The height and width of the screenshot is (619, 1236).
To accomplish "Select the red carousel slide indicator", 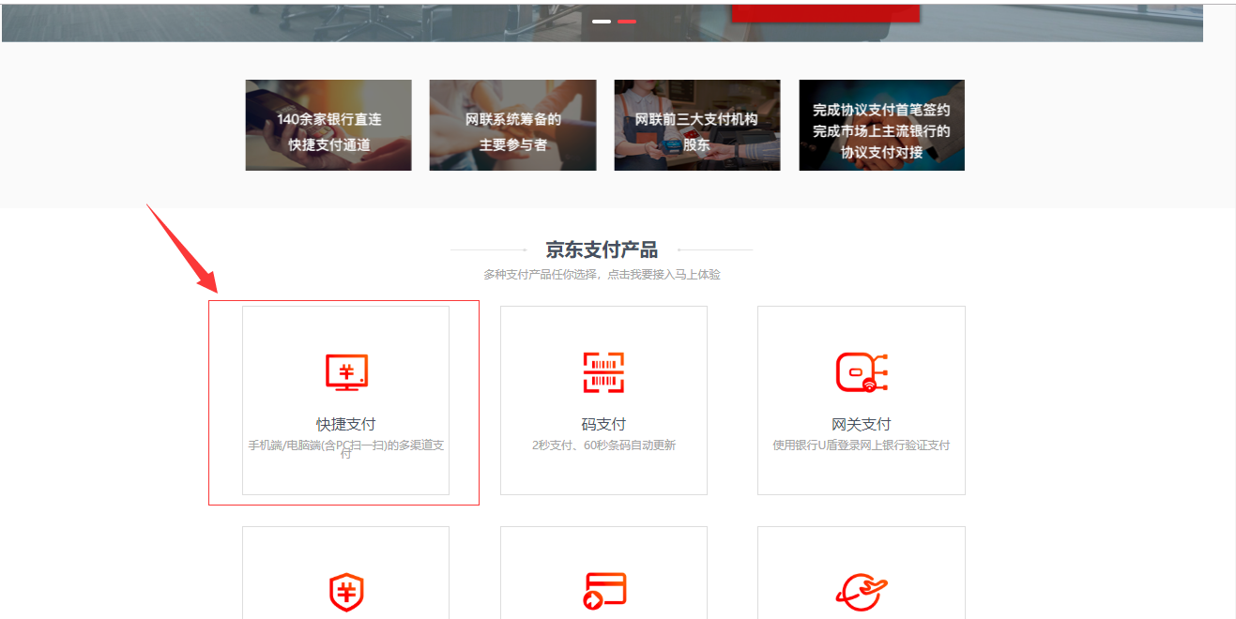I will click(x=627, y=21).
